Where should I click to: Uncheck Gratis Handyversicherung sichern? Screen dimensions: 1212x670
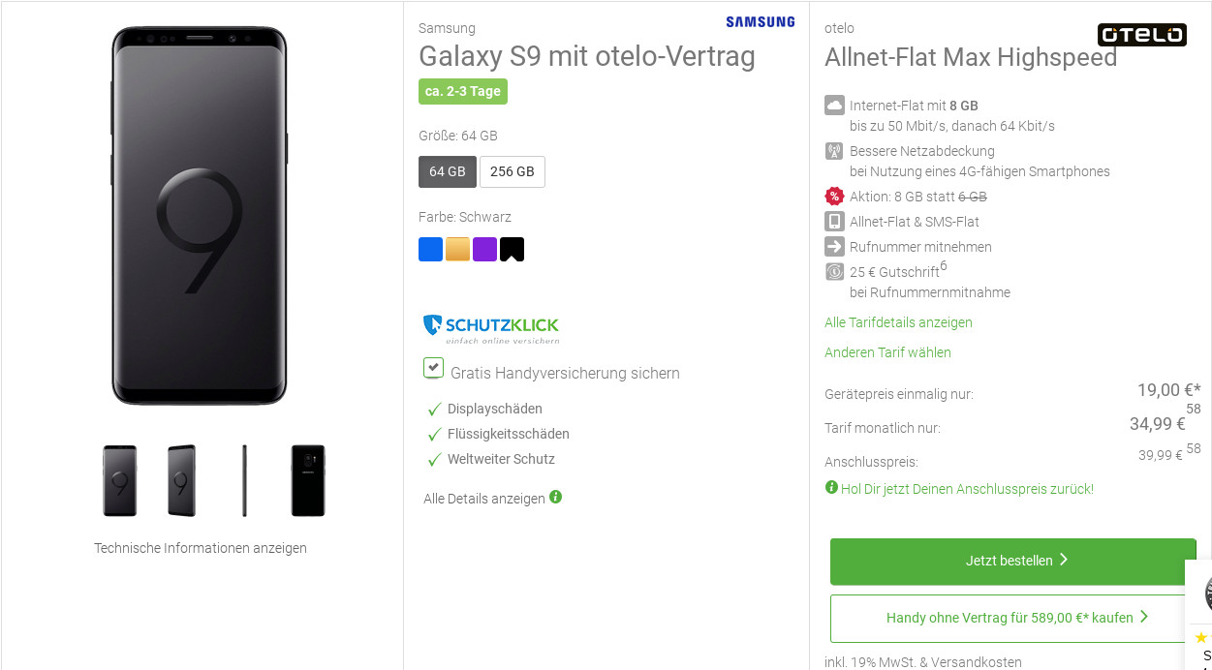tap(433, 367)
